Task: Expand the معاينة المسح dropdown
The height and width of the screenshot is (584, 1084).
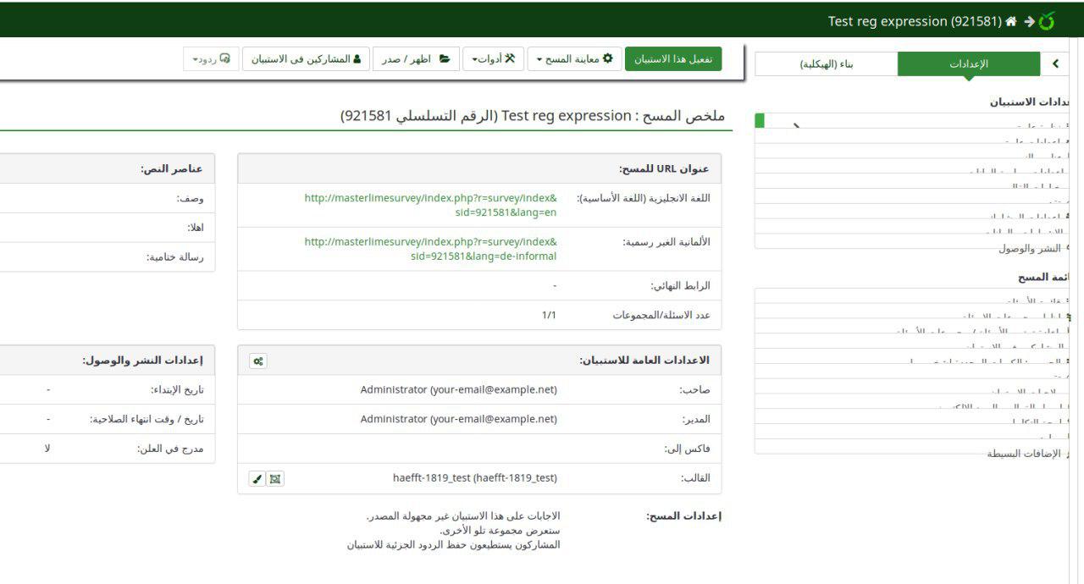Action: (x=575, y=59)
